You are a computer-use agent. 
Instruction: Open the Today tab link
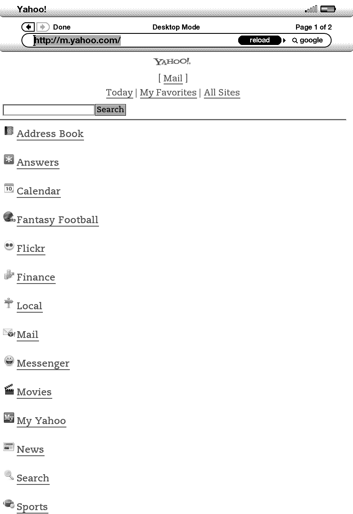pyautogui.click(x=120, y=93)
